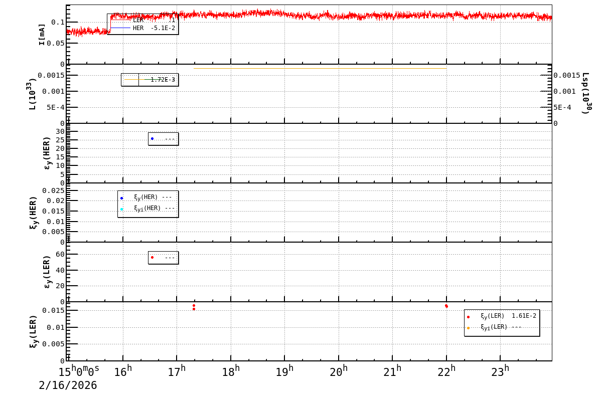Click the HER -5.1E-2 legend entry

tap(143, 28)
